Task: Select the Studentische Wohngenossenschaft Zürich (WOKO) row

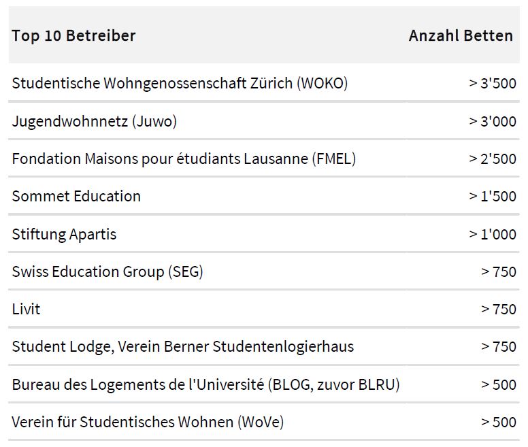Action: click(x=264, y=83)
